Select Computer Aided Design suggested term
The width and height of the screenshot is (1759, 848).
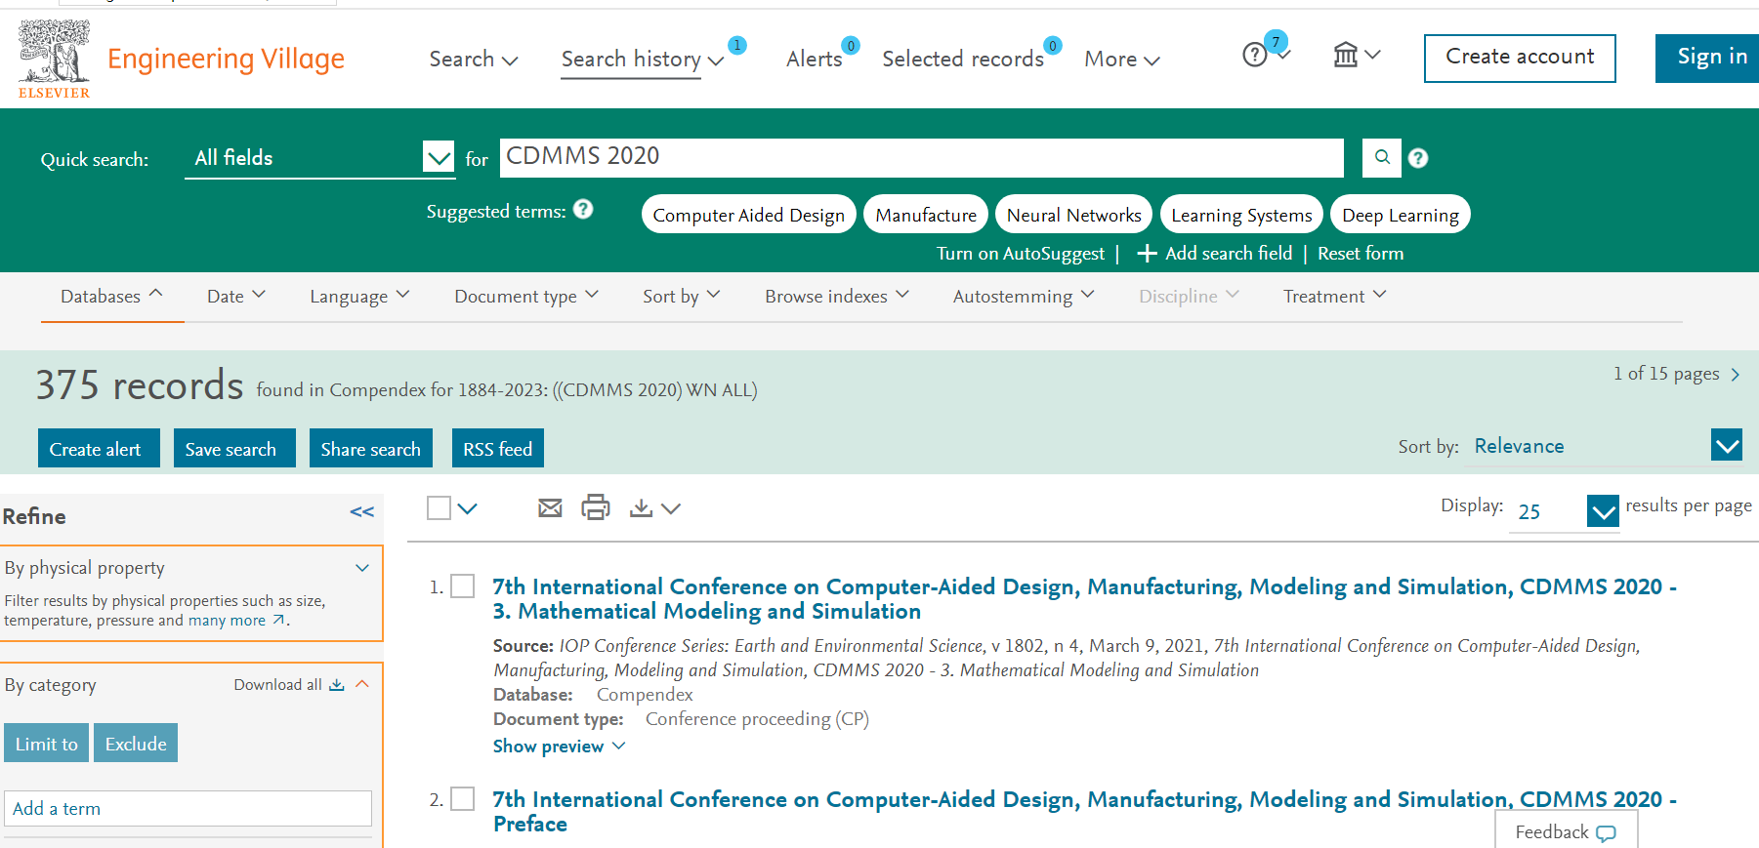pos(749,215)
